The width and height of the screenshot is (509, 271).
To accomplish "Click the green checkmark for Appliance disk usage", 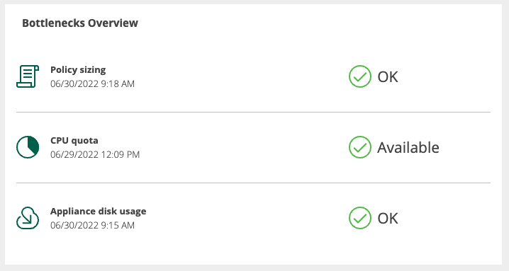I will tap(360, 218).
